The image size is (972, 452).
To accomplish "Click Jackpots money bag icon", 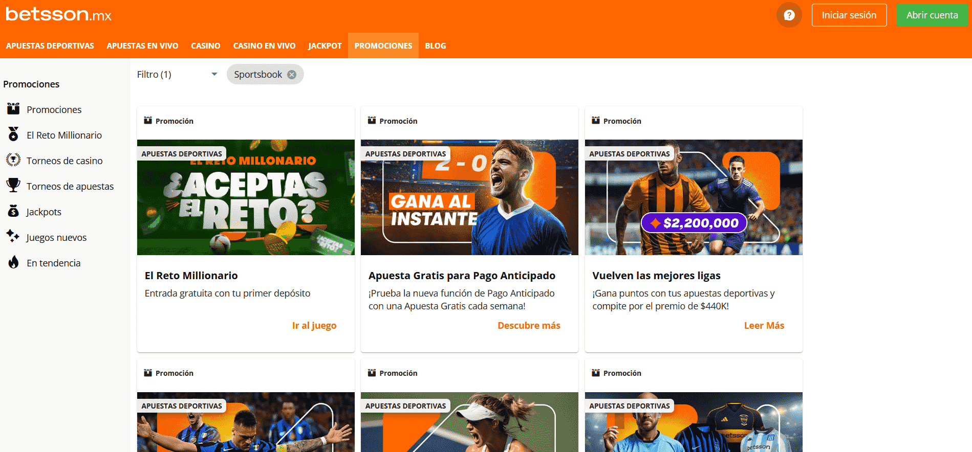I will tap(13, 211).
